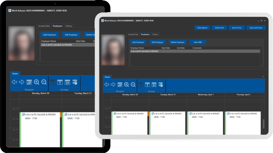This screenshot has width=273, height=153.
Task: Switch to week view with the 7 icon
Action: [147, 85]
